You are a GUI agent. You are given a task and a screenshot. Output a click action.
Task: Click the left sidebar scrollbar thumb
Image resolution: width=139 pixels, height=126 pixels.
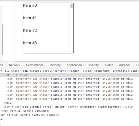2,40
